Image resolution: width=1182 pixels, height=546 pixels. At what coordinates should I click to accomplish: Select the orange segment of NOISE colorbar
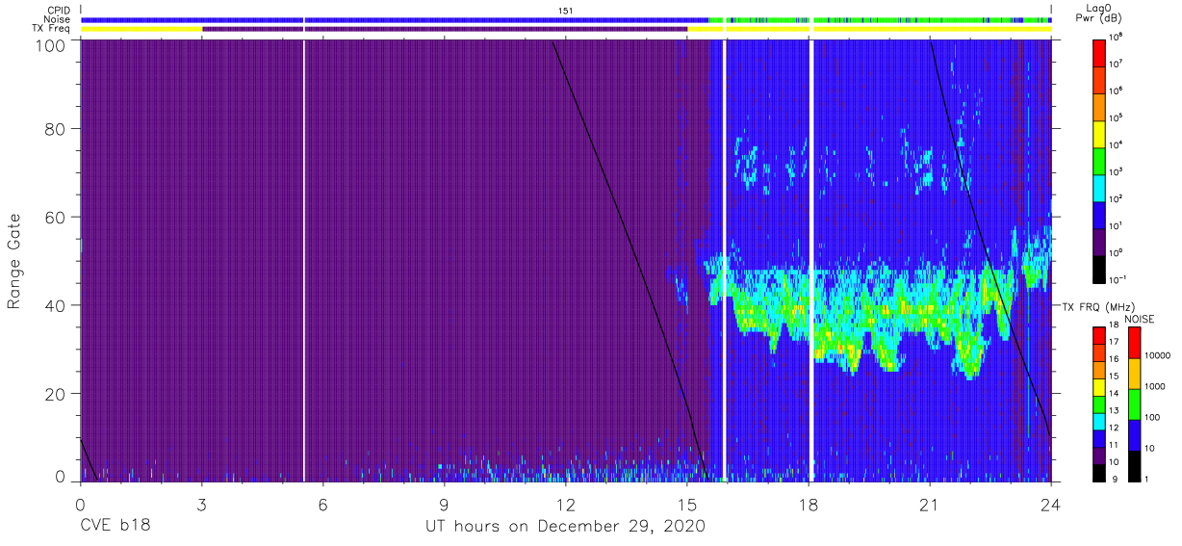[1135, 374]
